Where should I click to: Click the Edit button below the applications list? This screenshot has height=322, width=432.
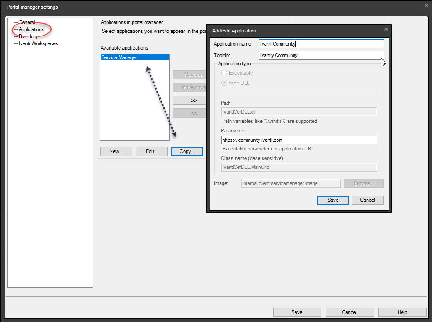pos(151,151)
